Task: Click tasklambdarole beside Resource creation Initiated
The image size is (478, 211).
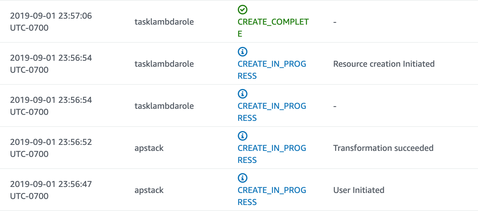Action: (x=164, y=64)
